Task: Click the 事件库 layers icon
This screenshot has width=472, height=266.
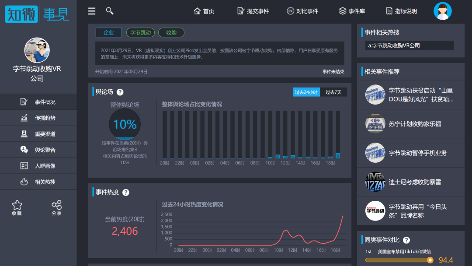Action: pos(343,11)
